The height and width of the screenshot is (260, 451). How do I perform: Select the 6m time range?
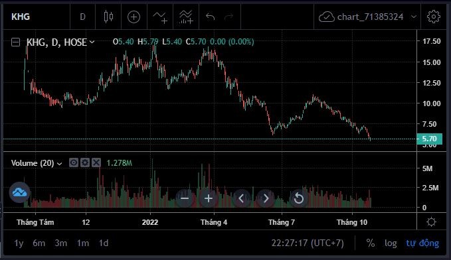coord(39,243)
